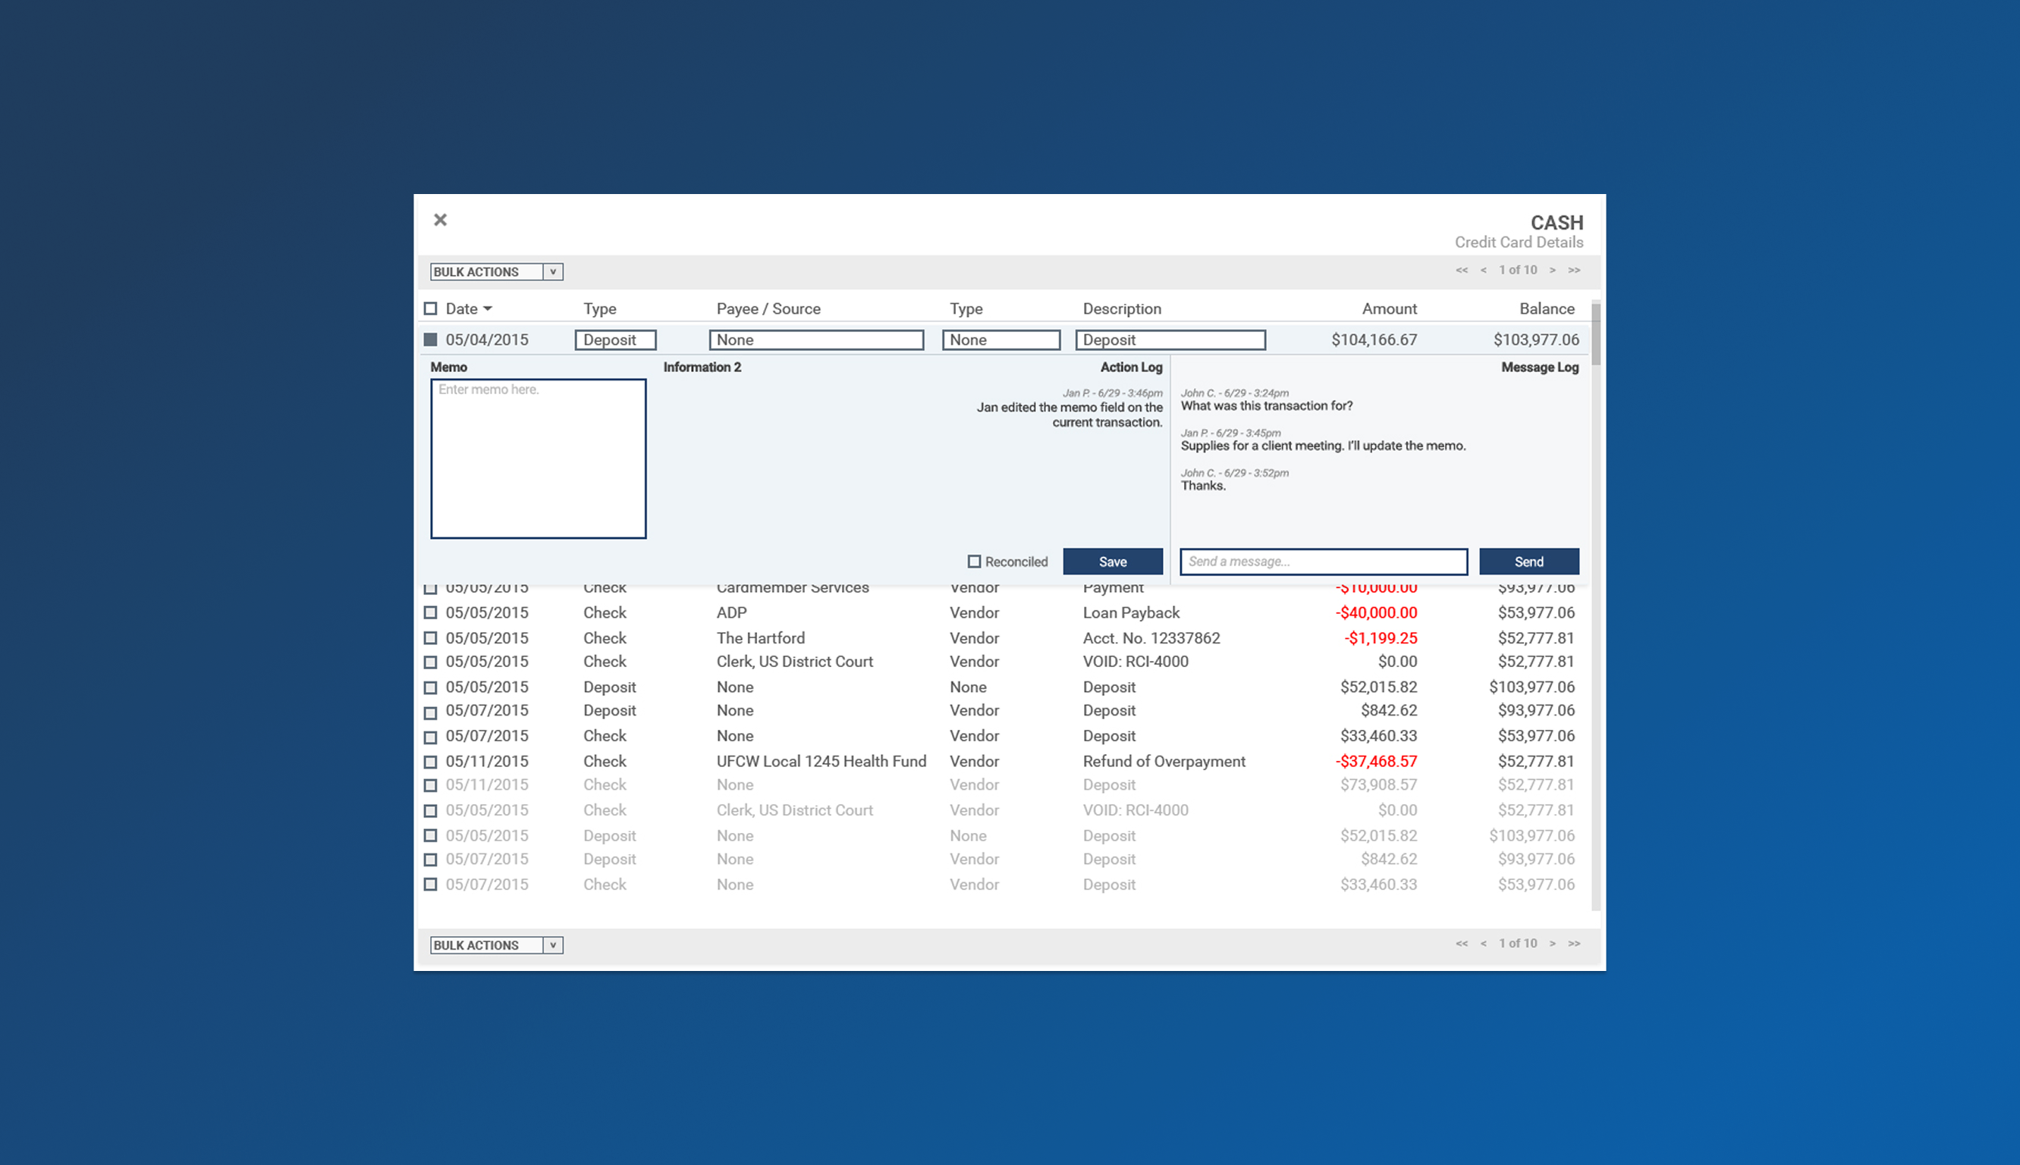Click the Memo text area
The image size is (2020, 1165).
pyautogui.click(x=538, y=459)
